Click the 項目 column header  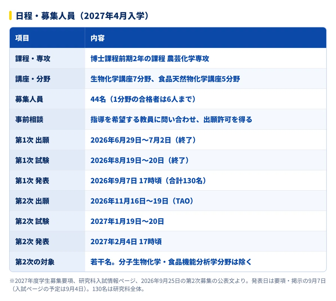(x=22, y=38)
